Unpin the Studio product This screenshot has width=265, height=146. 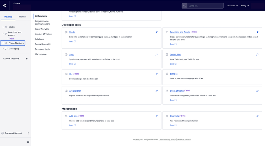pyautogui.click(x=156, y=32)
